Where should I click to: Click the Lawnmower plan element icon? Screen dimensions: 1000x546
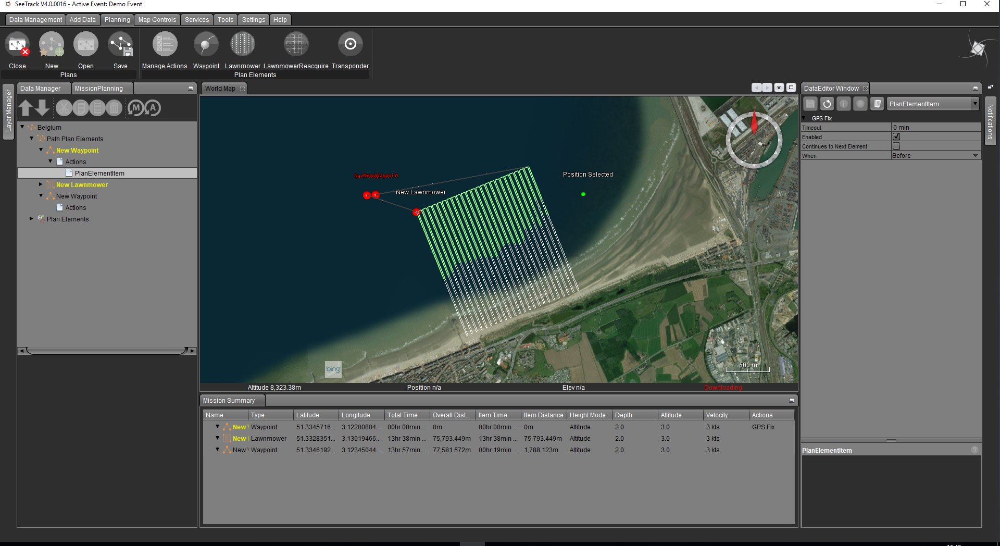point(242,45)
